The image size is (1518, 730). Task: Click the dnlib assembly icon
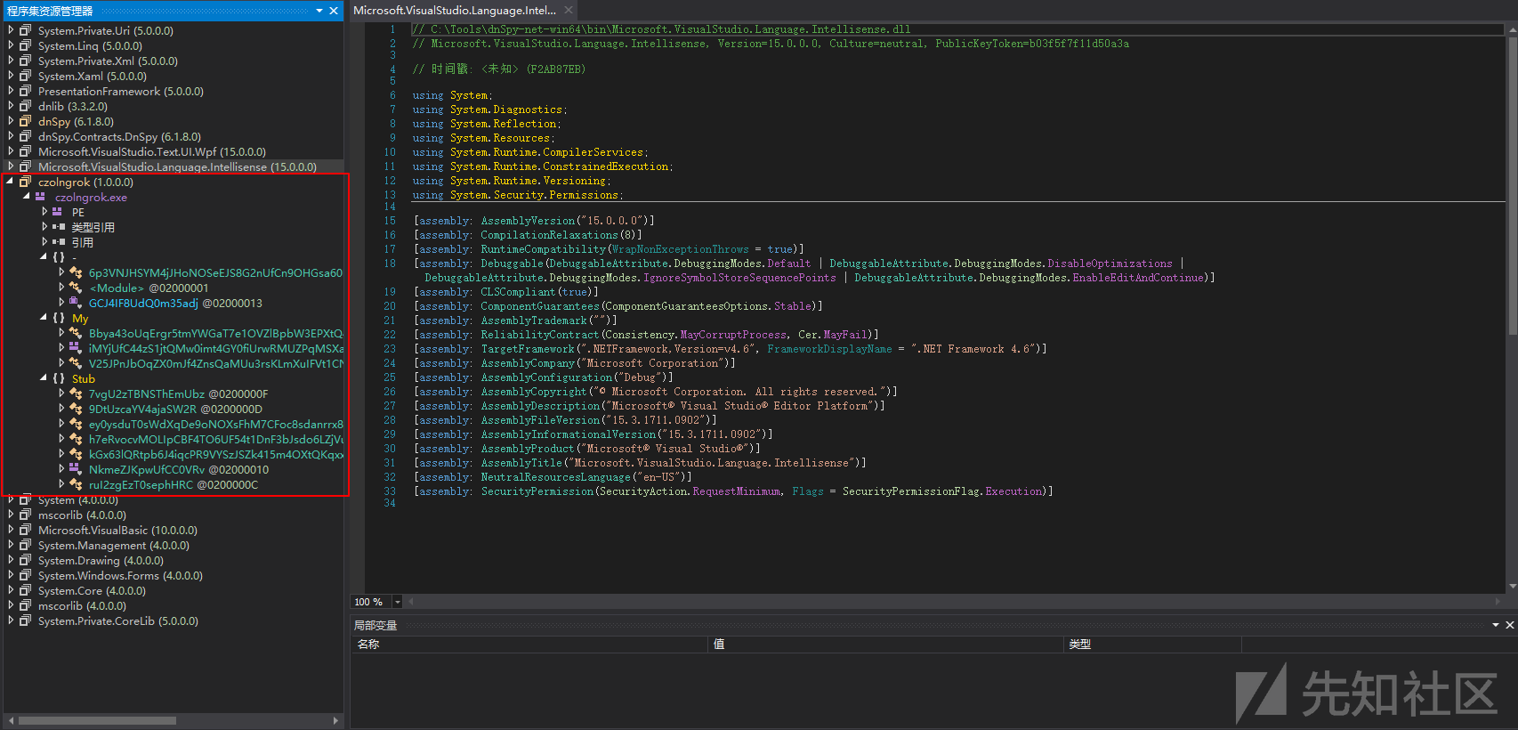point(26,106)
